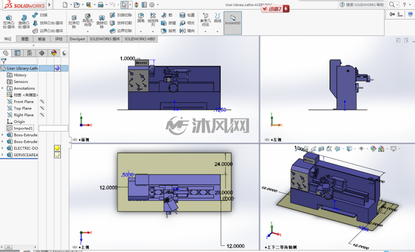Viewport: 415px width, 252px height.
Task: Click the 包覆 wrap tool
Action: 187,15
